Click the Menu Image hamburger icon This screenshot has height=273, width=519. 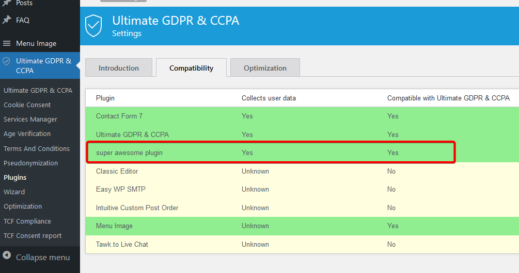point(7,43)
